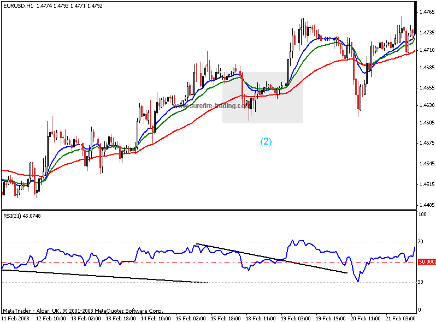Viewport: 436px width, 322px height.
Task: Click the RSI(21) 45.0748 indicator label
Action: [22, 216]
